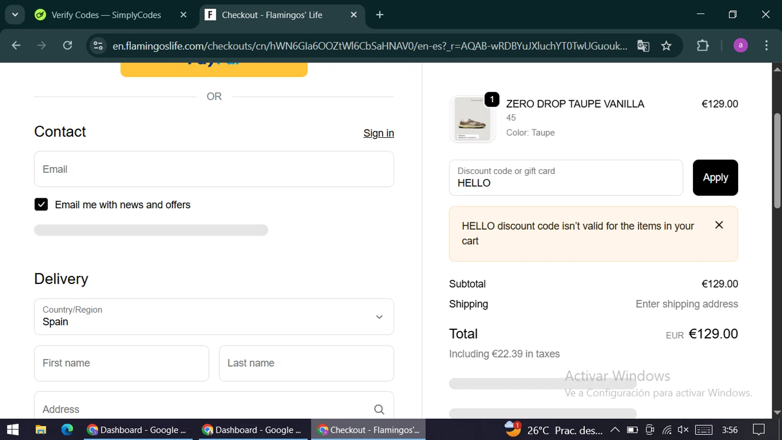This screenshot has height=440, width=782.
Task: Go forward to next page
Action: 42,46
